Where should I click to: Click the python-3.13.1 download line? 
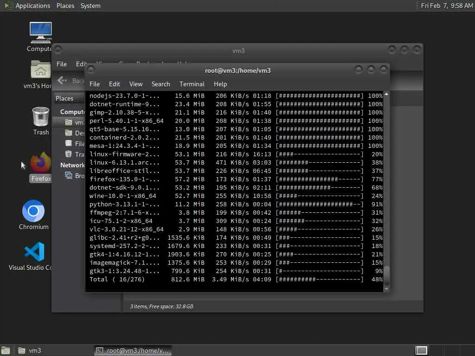click(236, 204)
